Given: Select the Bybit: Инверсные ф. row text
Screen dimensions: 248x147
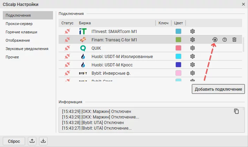Looking at the screenshot, I should pos(111,73).
